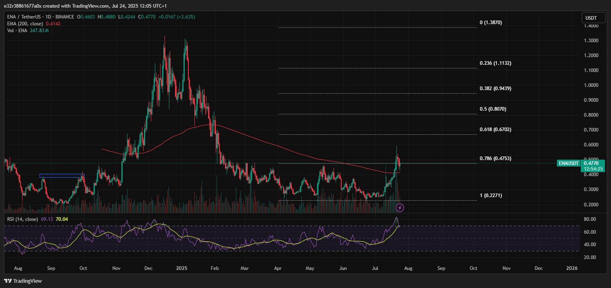Click the EMA value 0.4142 in the legend
The width and height of the screenshot is (611, 288).
point(53,24)
